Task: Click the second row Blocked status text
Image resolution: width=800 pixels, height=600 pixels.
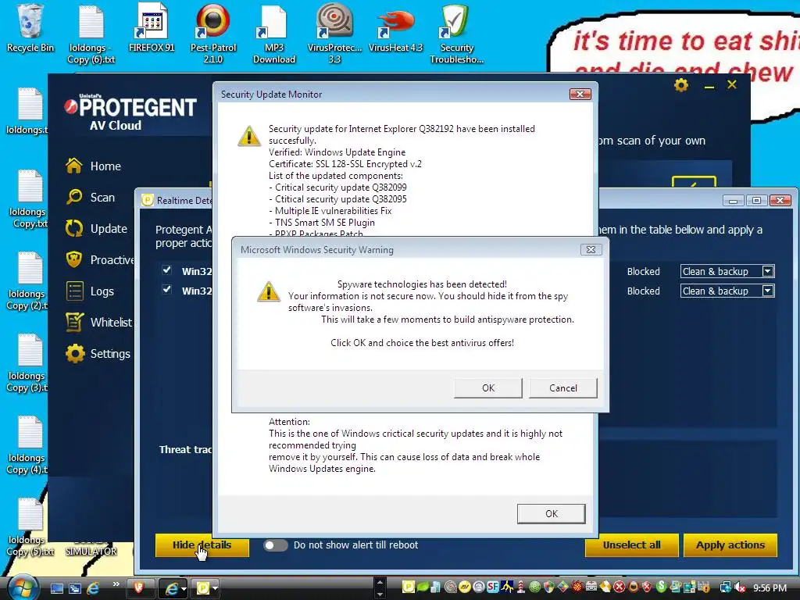Action: (x=644, y=291)
